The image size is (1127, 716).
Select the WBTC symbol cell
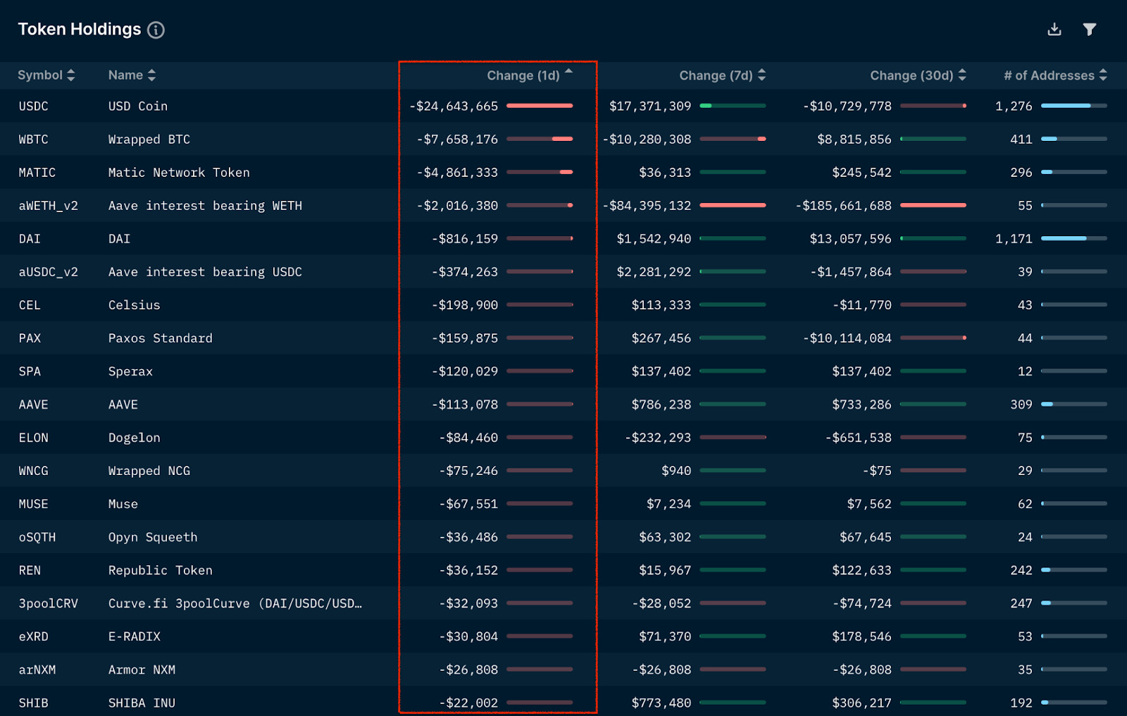click(34, 140)
